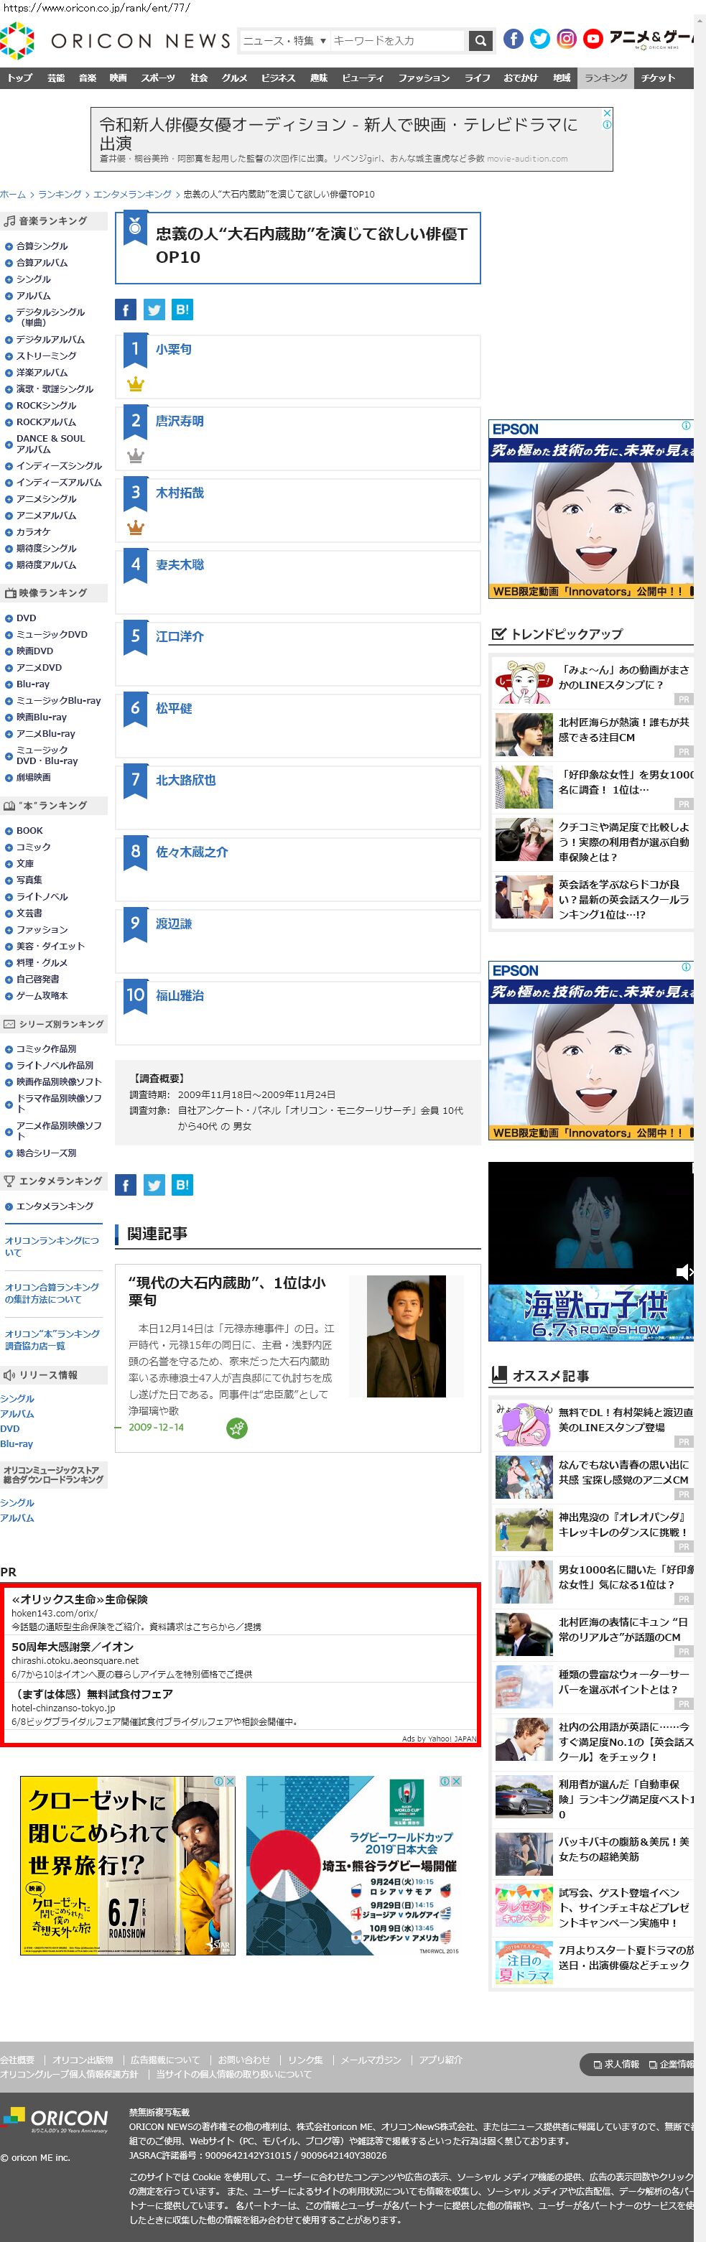Open the YouTube icon in header
The width and height of the screenshot is (706, 2242).
593,39
